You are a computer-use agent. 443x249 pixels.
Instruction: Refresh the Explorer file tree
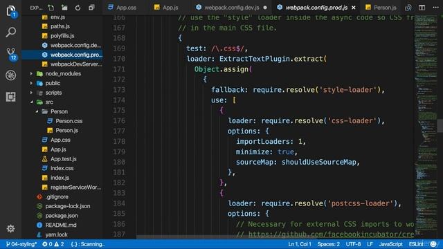click(x=78, y=8)
